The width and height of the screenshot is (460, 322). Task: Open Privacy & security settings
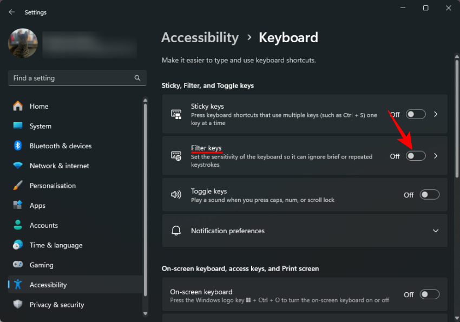56,305
